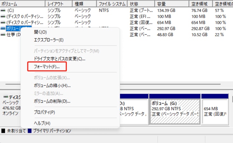Sort by the 種類 column header
The width and height of the screenshot is (233, 143).
(84, 4)
